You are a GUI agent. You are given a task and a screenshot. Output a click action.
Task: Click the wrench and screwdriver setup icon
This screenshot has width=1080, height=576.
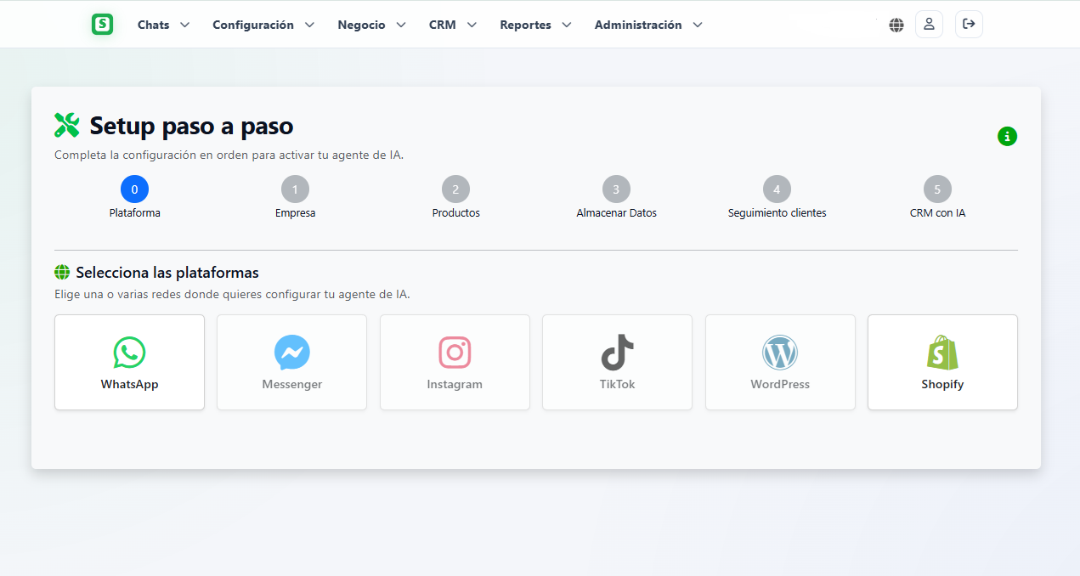(66, 126)
